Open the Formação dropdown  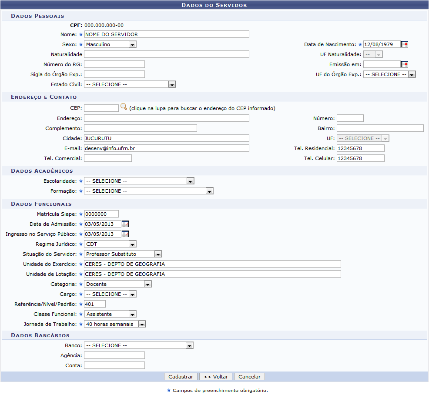click(x=148, y=191)
